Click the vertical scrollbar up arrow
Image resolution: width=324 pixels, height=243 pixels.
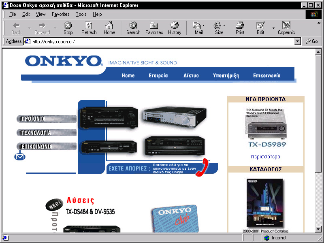[318, 52]
